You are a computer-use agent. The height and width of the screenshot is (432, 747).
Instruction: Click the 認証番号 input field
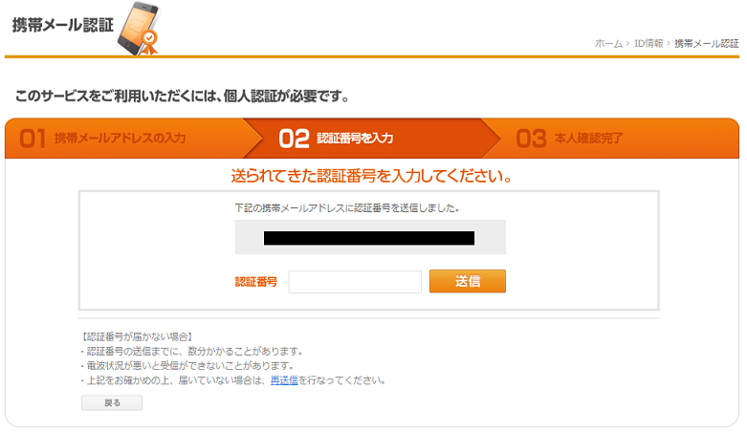pos(355,282)
